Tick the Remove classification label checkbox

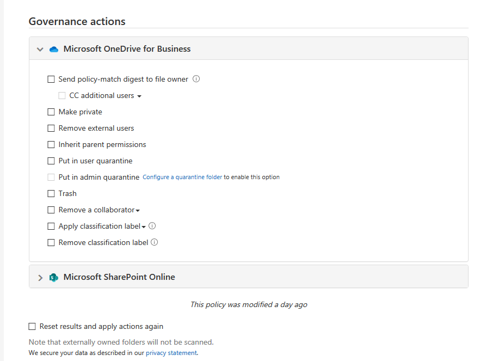point(51,243)
